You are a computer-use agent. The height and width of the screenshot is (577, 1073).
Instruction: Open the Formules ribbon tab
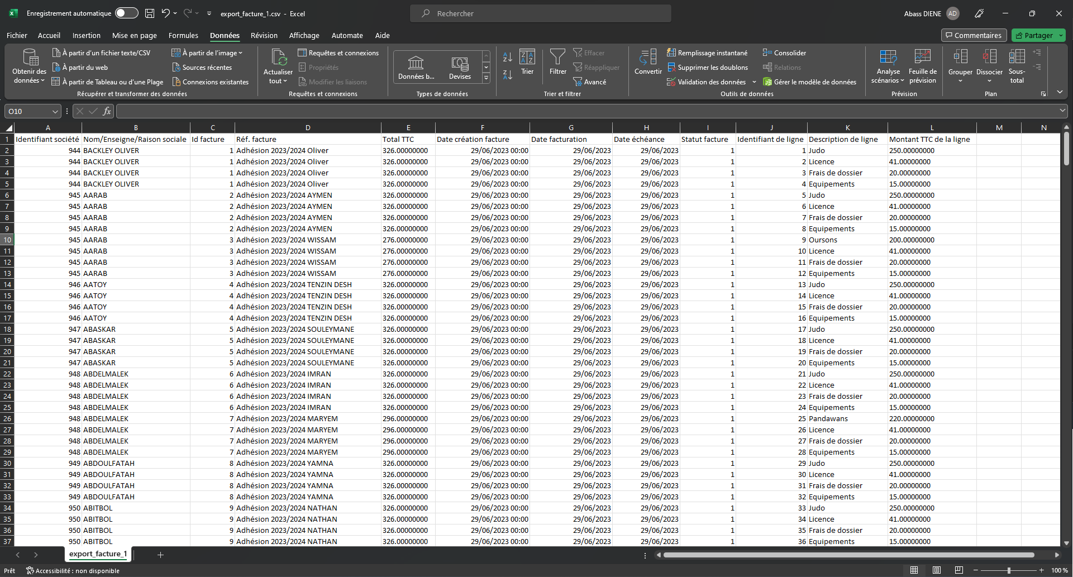point(183,35)
